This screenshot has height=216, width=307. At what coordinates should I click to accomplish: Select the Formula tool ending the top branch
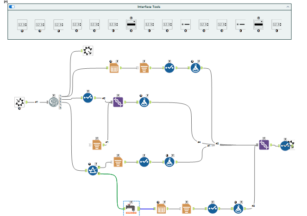[195, 68]
